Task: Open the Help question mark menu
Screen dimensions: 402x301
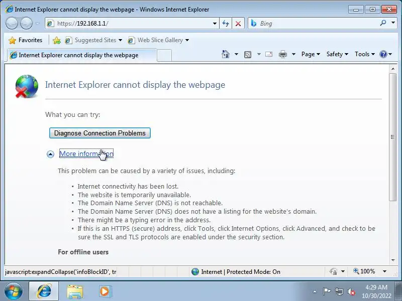Action: pyautogui.click(x=385, y=54)
